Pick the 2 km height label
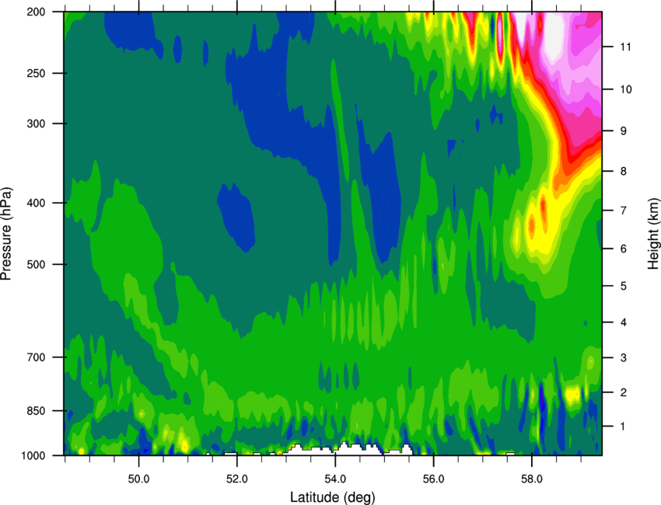 coord(624,392)
